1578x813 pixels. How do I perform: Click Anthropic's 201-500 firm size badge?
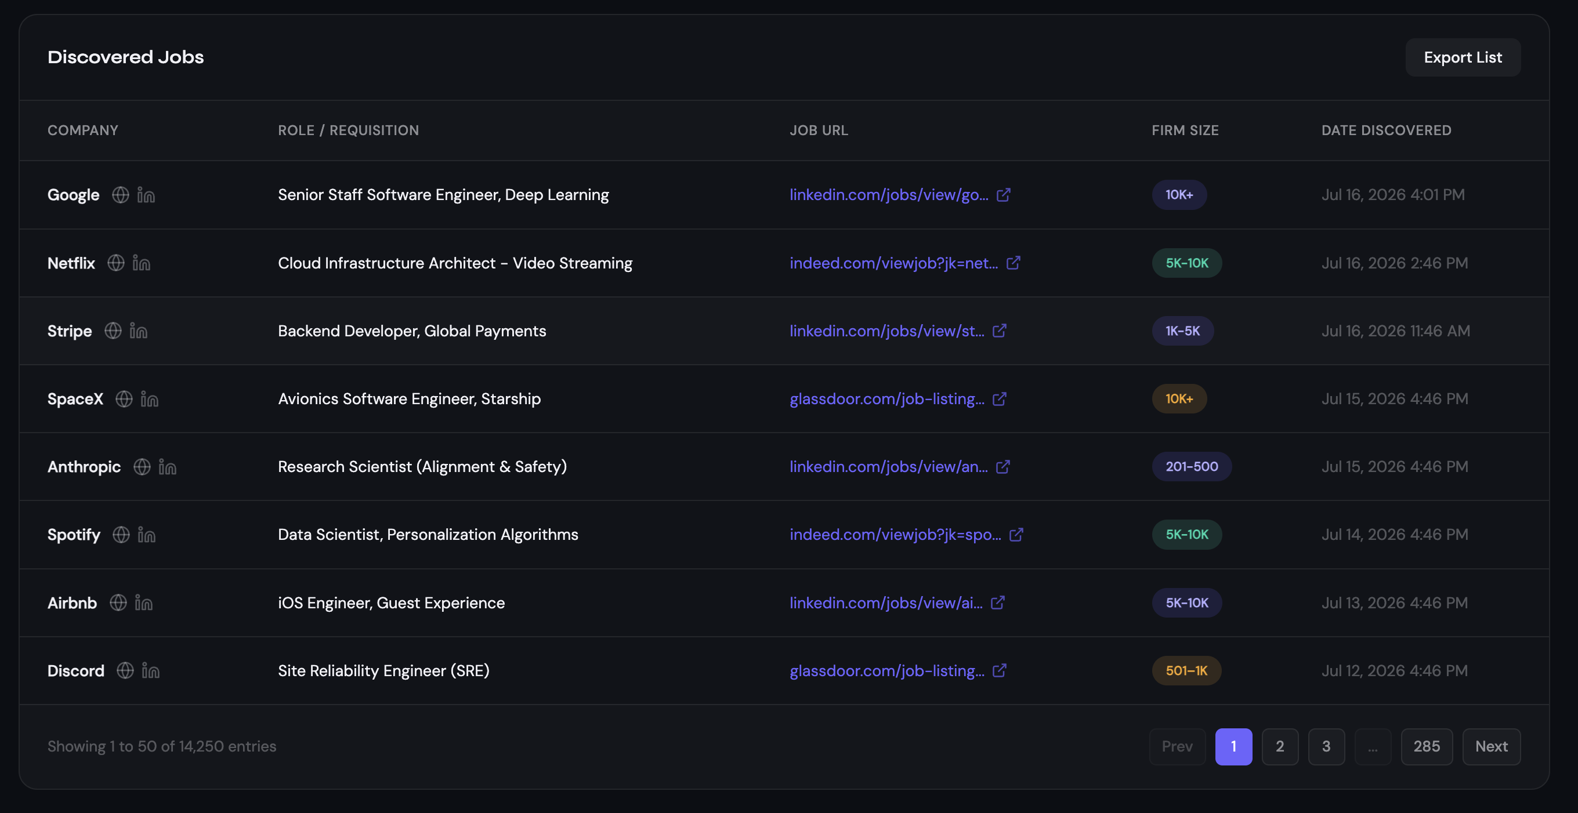1192,466
